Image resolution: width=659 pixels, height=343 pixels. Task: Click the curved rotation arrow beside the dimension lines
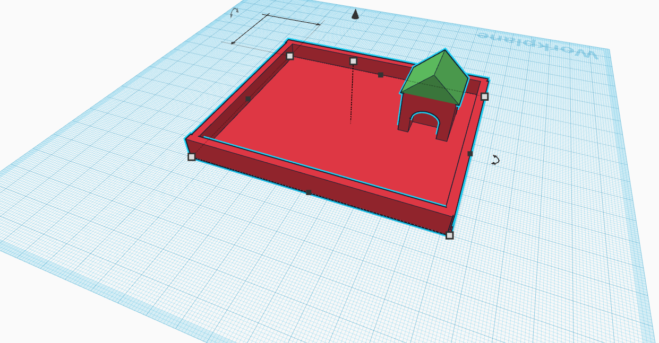234,12
